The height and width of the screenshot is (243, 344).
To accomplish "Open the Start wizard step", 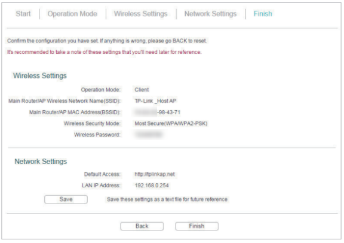I will (23, 14).
